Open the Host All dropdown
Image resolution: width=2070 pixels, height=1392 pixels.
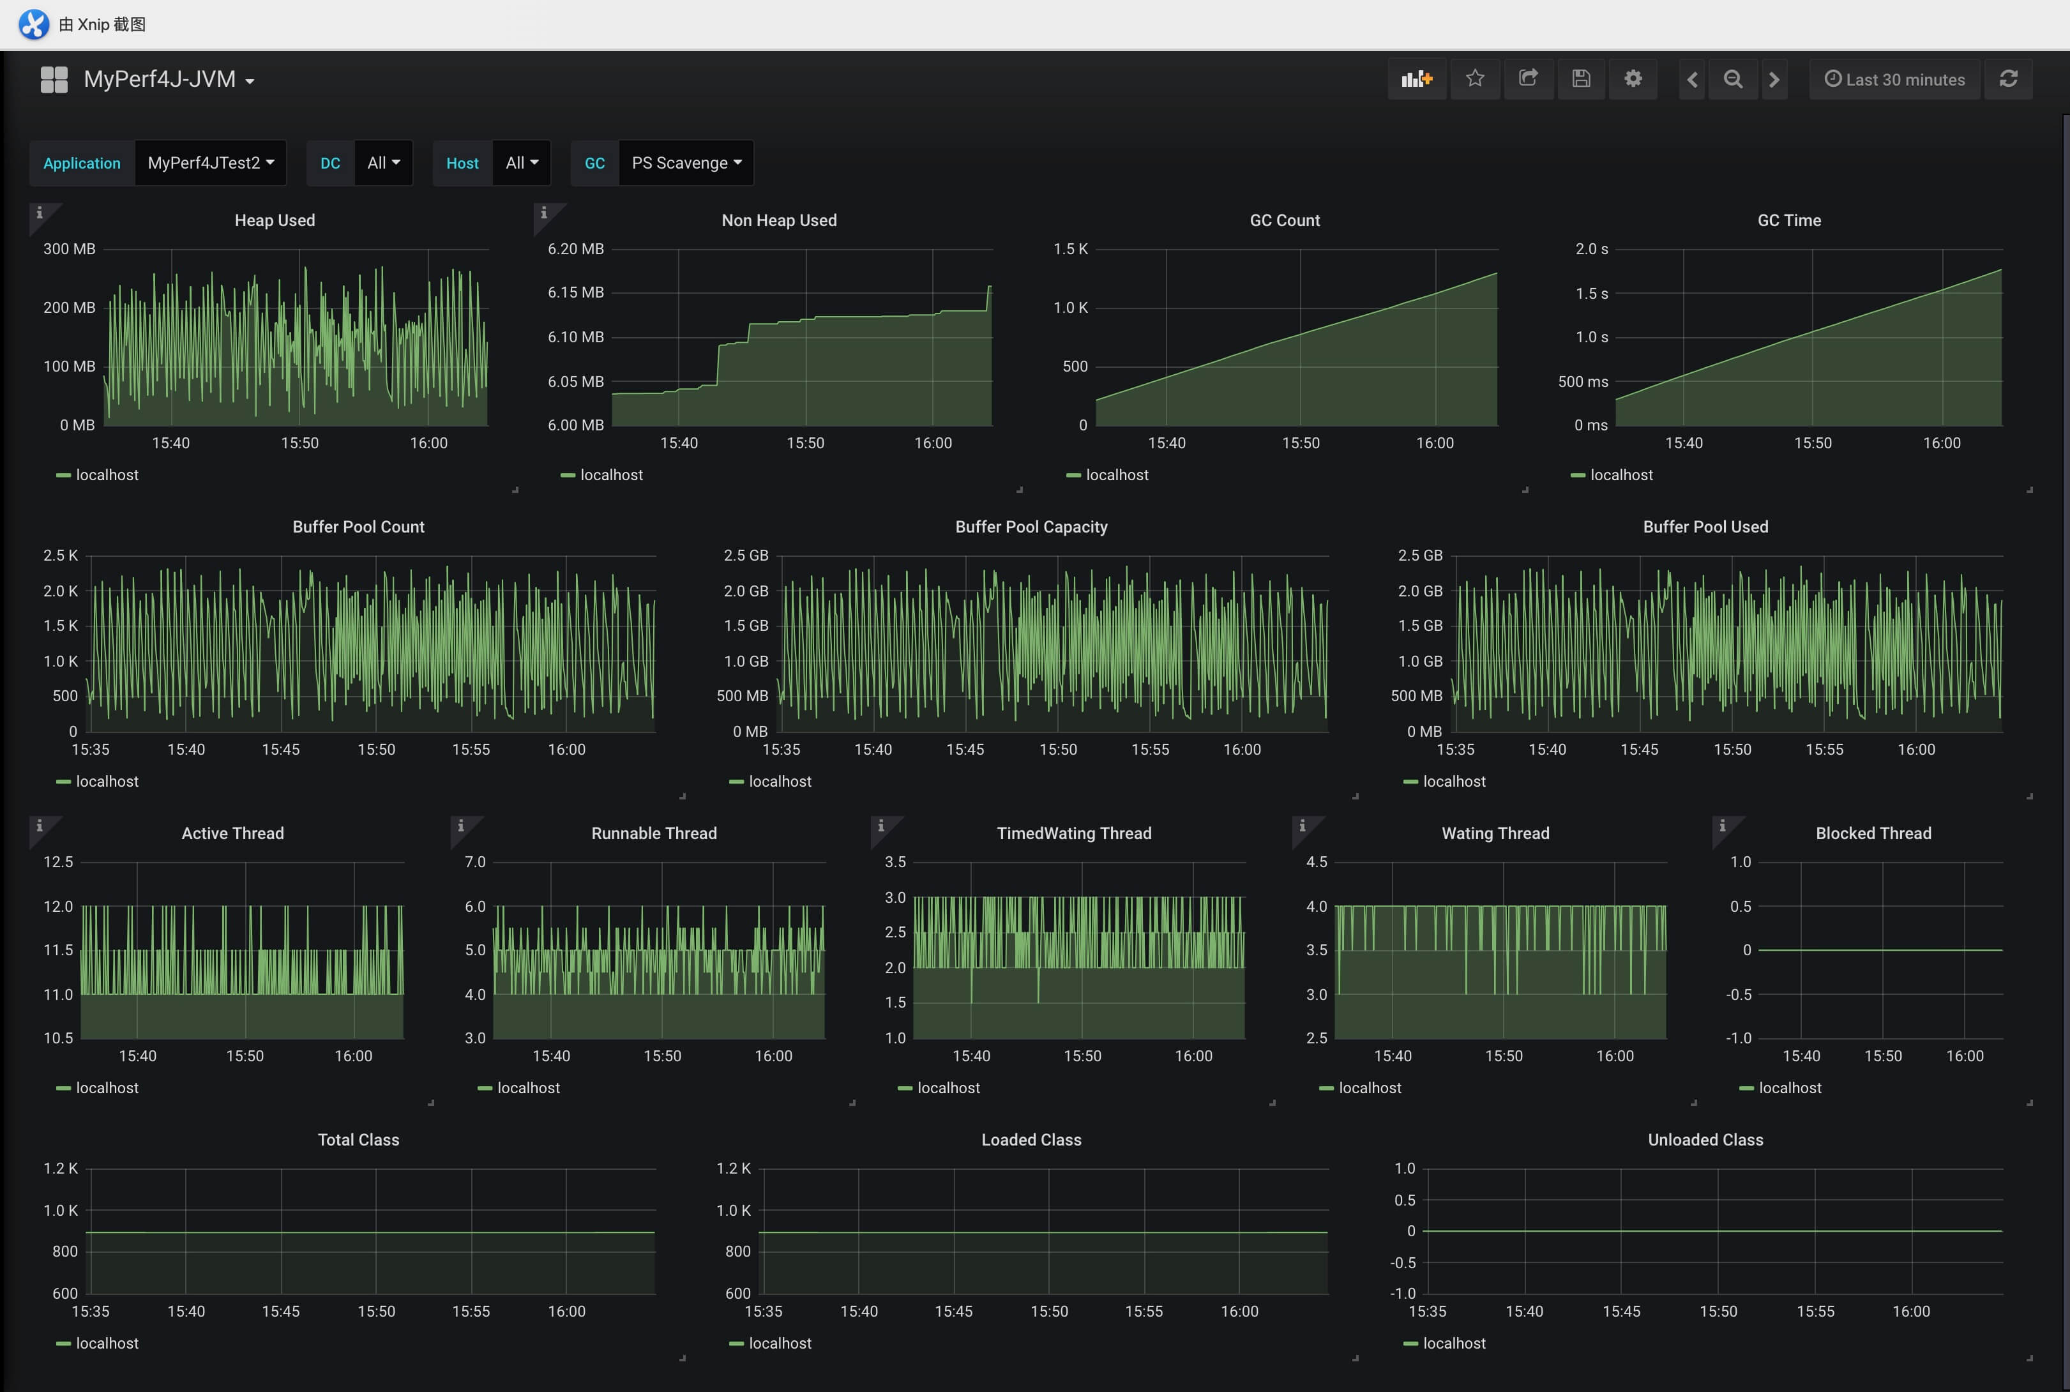521,162
